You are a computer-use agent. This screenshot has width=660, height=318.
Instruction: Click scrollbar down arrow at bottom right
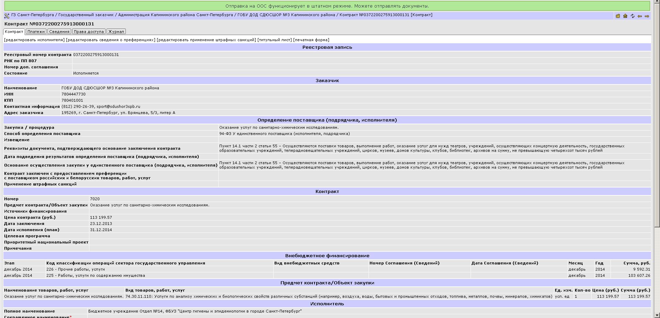pyautogui.click(x=657, y=315)
